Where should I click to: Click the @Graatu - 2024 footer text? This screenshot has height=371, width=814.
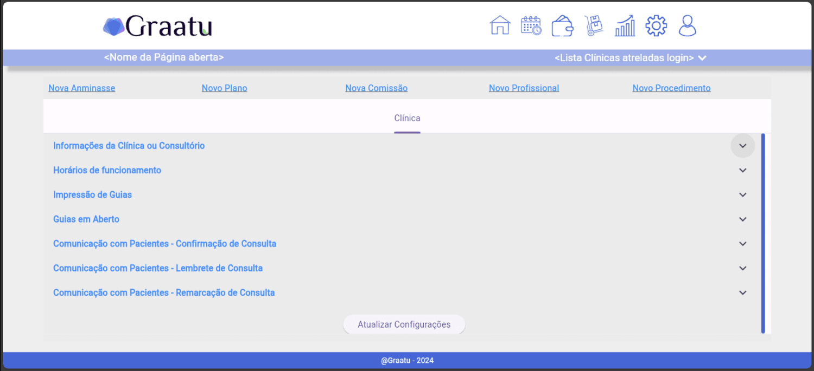[407, 361]
